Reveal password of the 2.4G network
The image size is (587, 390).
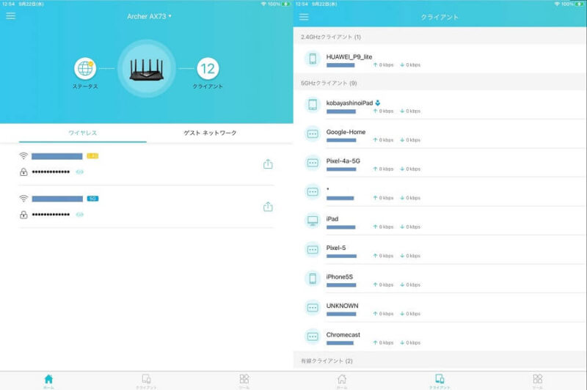pyautogui.click(x=80, y=172)
